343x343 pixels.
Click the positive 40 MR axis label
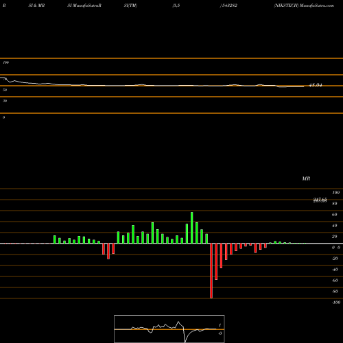[x=335, y=226]
